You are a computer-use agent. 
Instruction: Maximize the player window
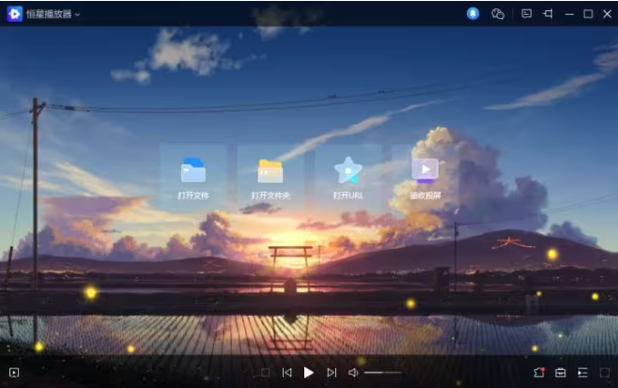point(588,14)
